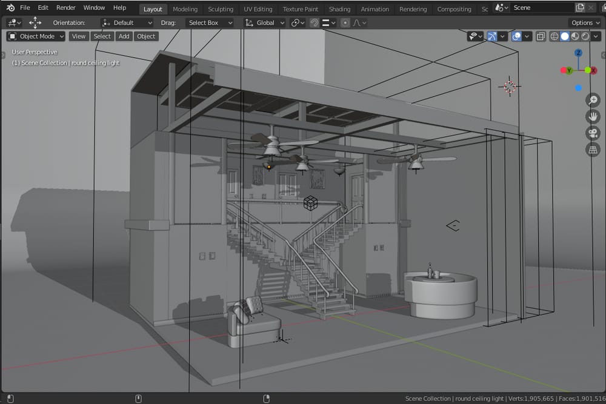Click the camera object in viewport

pos(453,225)
